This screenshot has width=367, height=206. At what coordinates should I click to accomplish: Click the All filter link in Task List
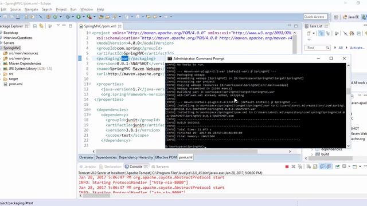[x=341, y=47]
